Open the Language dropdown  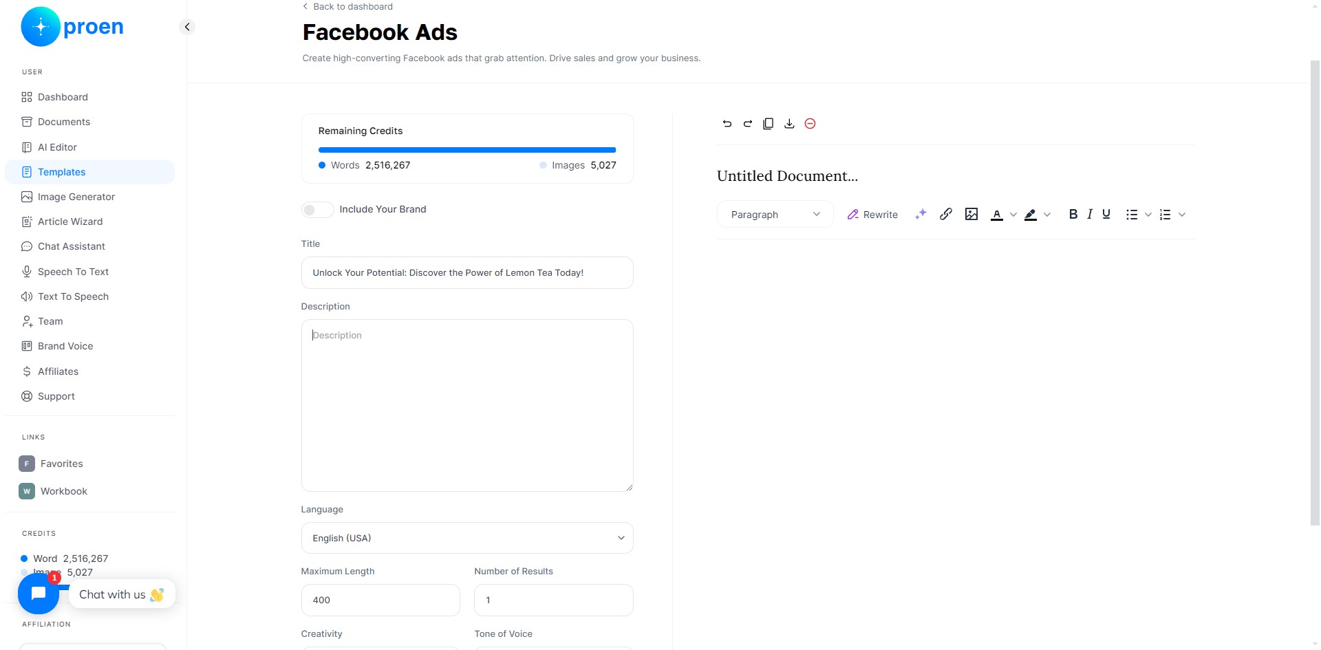click(x=467, y=538)
